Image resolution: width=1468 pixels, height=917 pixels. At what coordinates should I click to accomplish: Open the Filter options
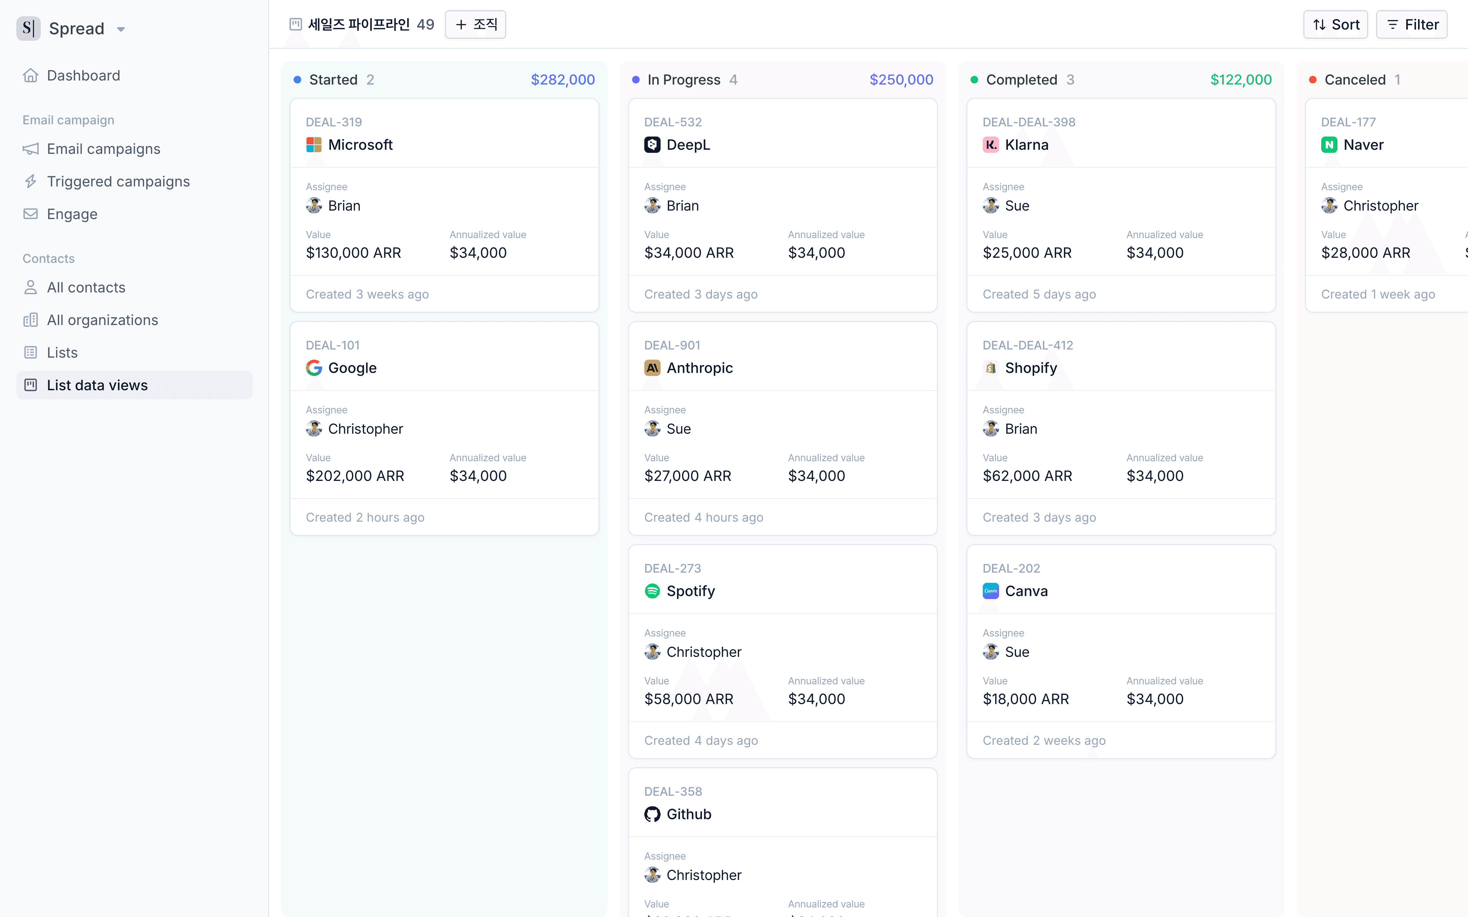click(x=1411, y=24)
